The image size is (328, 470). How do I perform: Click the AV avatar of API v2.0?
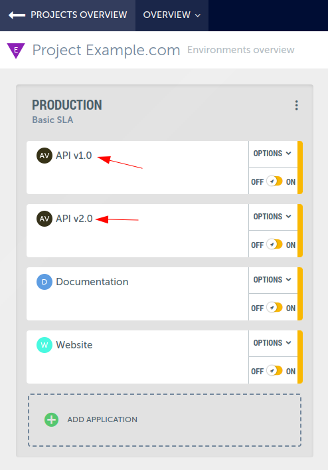44,219
